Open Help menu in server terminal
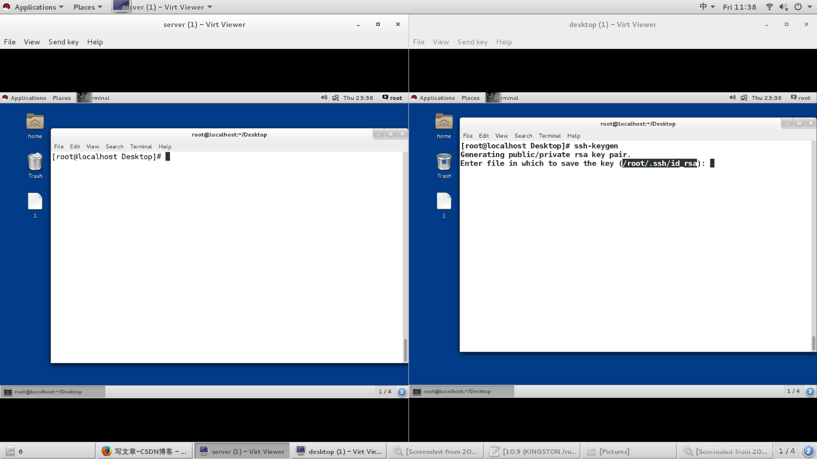The width and height of the screenshot is (817, 459). pyautogui.click(x=165, y=146)
